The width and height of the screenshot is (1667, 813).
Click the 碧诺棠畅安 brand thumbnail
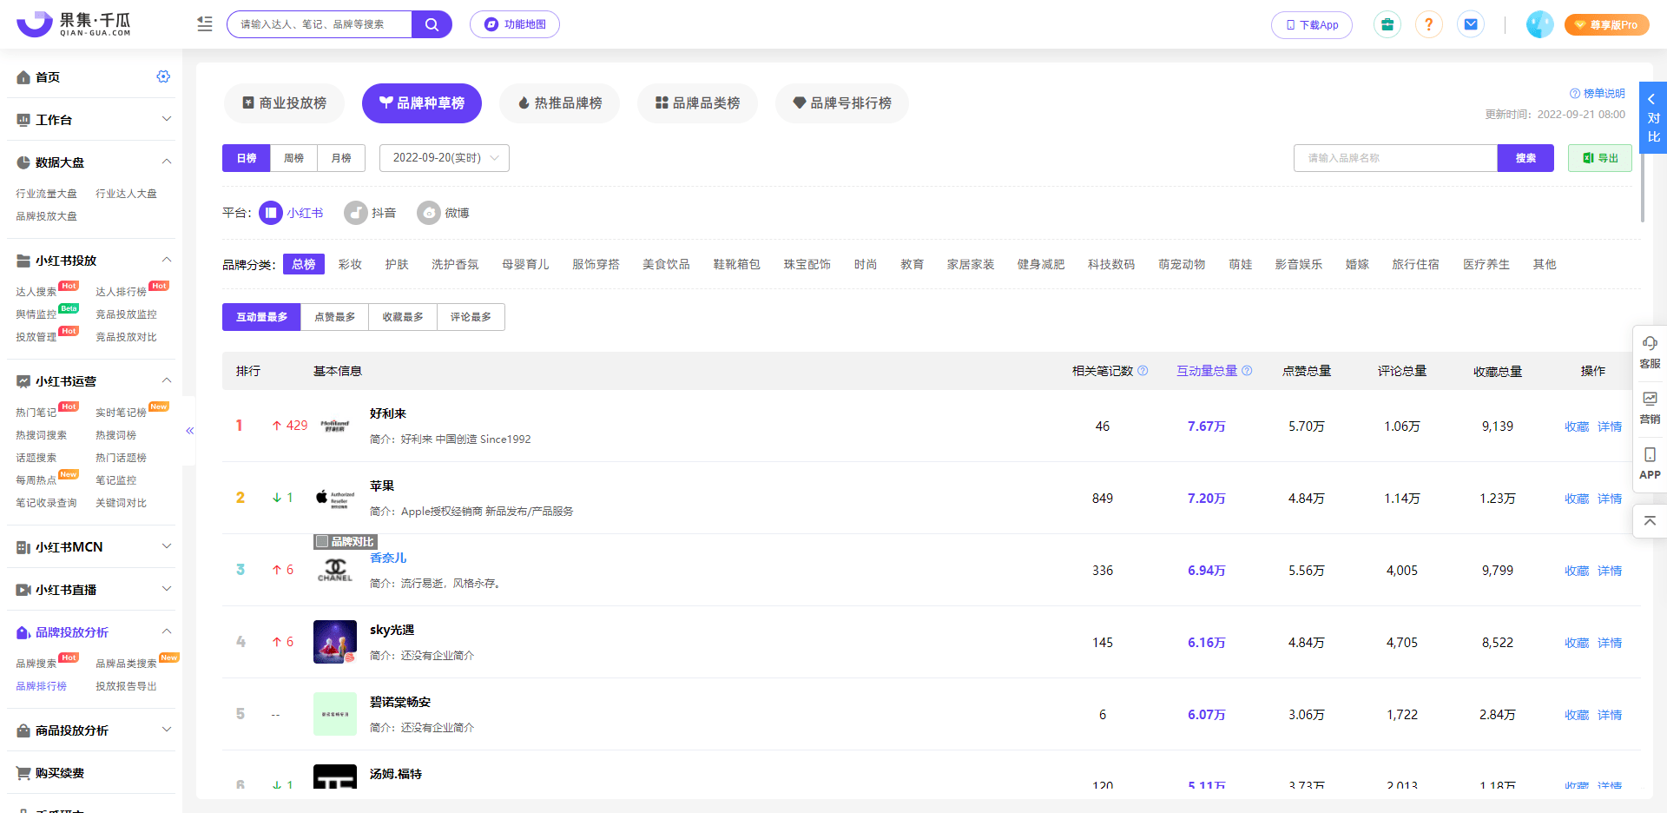[335, 714]
